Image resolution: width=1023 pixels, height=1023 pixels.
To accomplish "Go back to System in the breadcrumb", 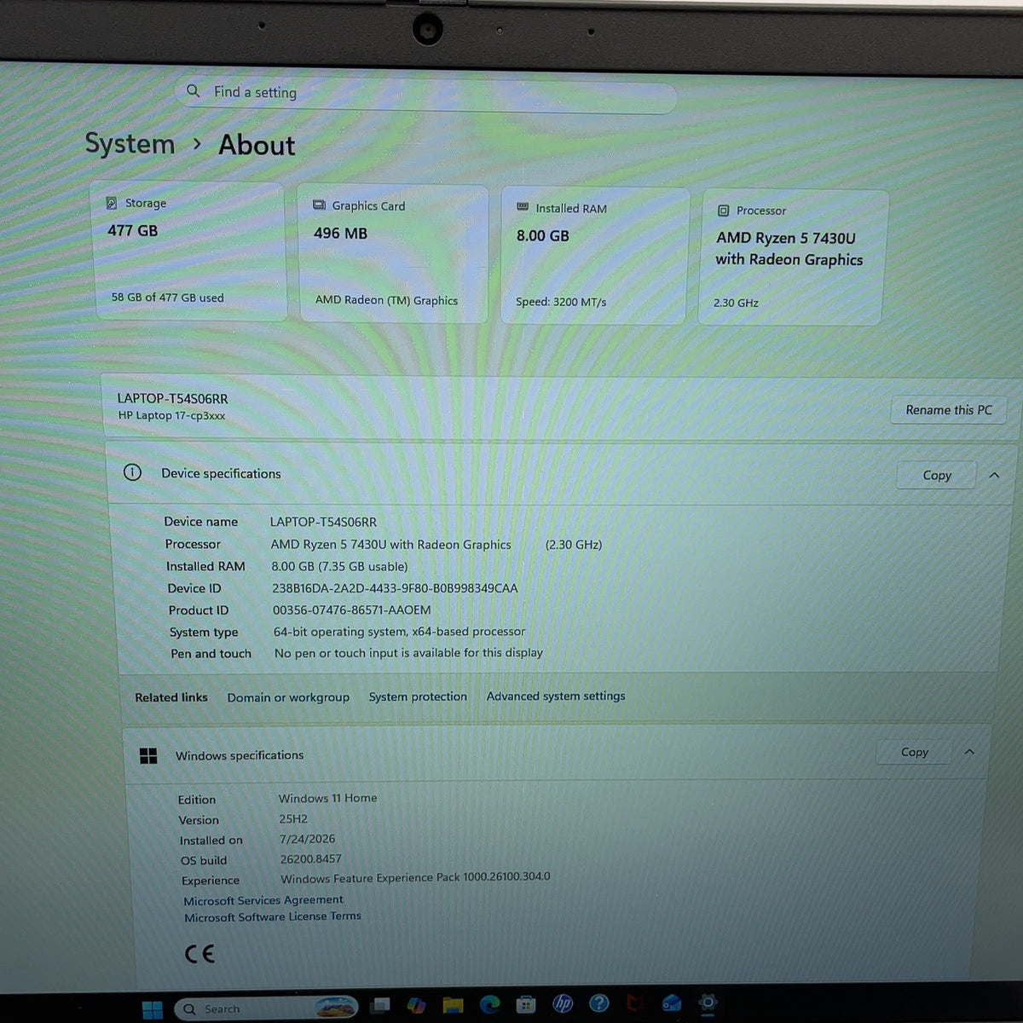I will [x=130, y=143].
